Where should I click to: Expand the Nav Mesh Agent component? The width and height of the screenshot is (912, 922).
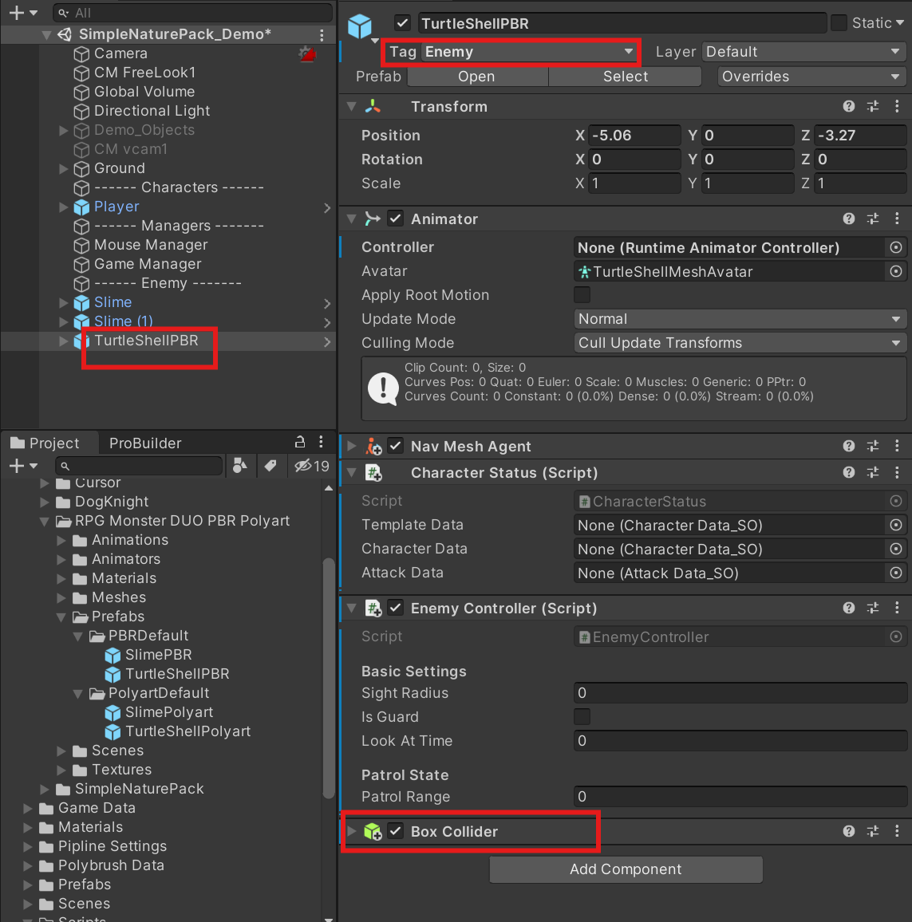point(352,447)
